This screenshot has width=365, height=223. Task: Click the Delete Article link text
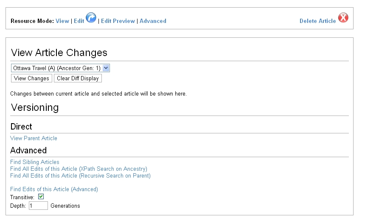click(317, 21)
